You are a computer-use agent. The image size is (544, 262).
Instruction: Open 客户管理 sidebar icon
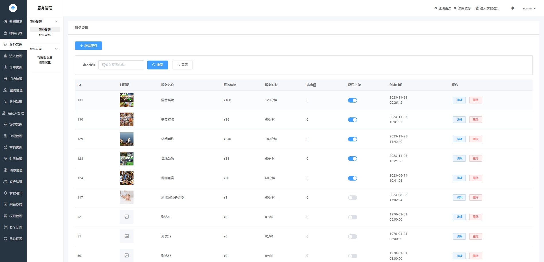tap(5, 182)
